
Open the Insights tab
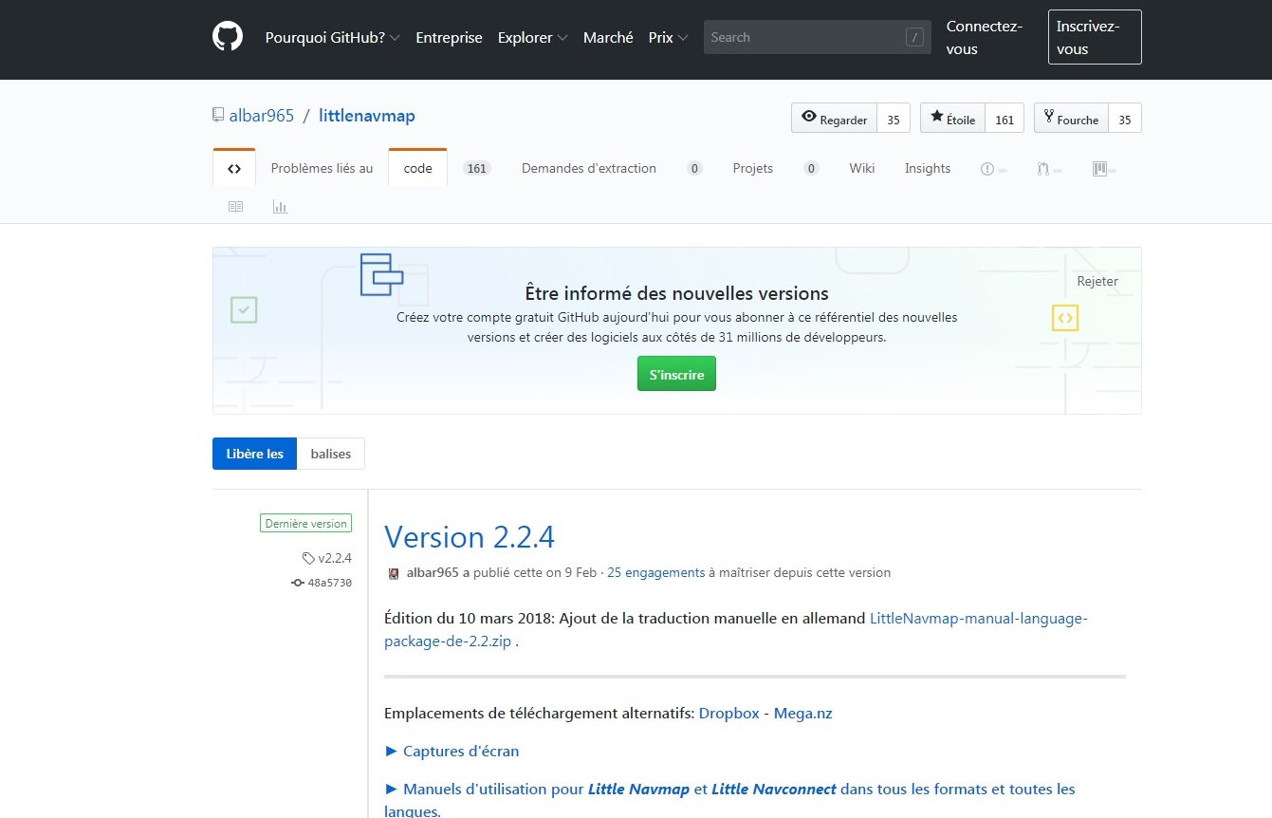point(928,168)
